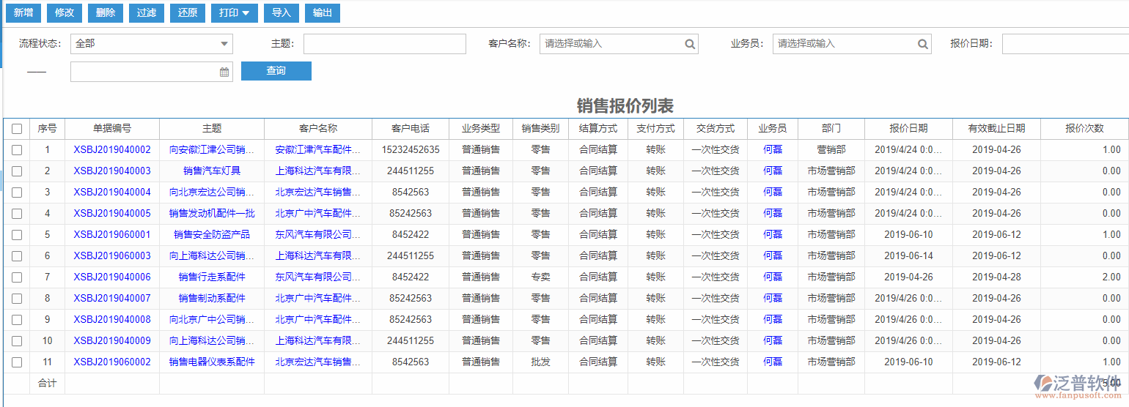1129x407 pixels.
Task: Check the row for XSBJ2019040004
Action: click(x=17, y=193)
